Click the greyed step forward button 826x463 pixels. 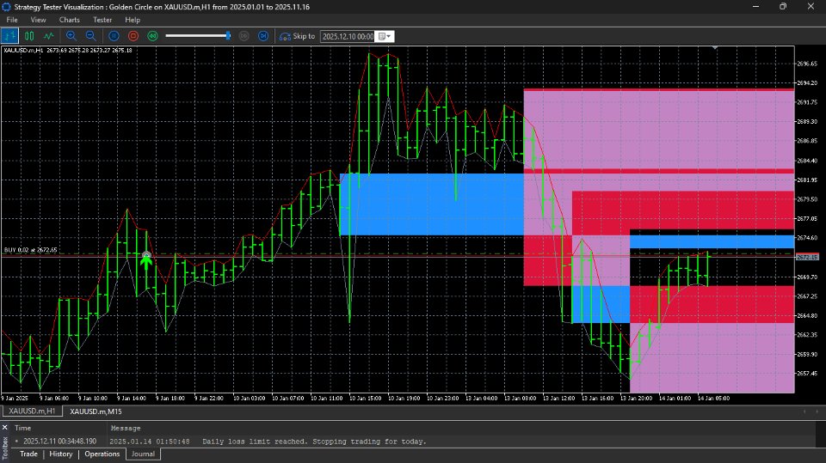point(243,36)
